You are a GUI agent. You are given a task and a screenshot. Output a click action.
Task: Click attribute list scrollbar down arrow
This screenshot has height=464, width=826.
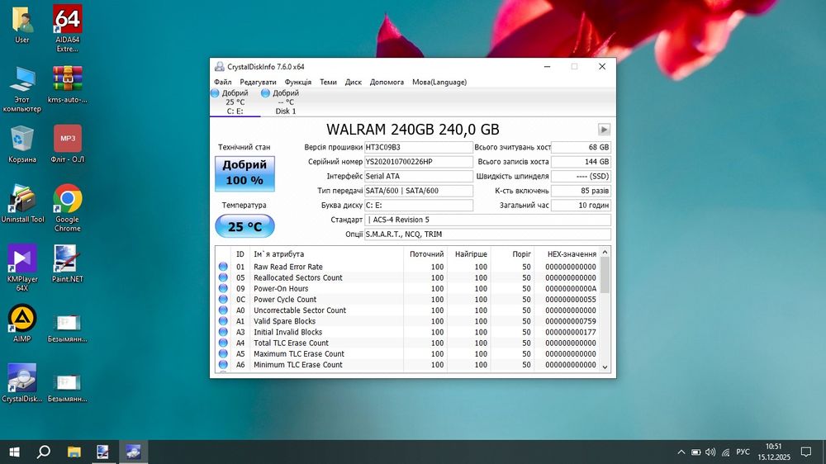coord(605,367)
